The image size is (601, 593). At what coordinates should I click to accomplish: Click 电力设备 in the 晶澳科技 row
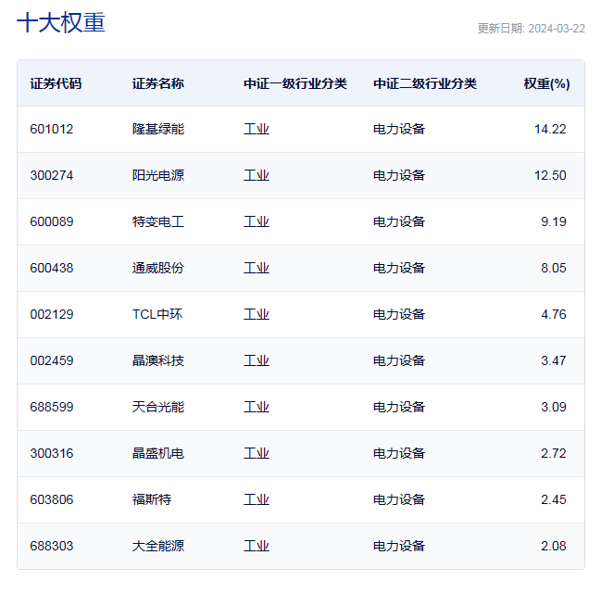tap(399, 360)
